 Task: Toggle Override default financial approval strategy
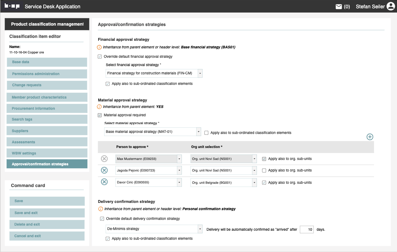tap(100, 56)
